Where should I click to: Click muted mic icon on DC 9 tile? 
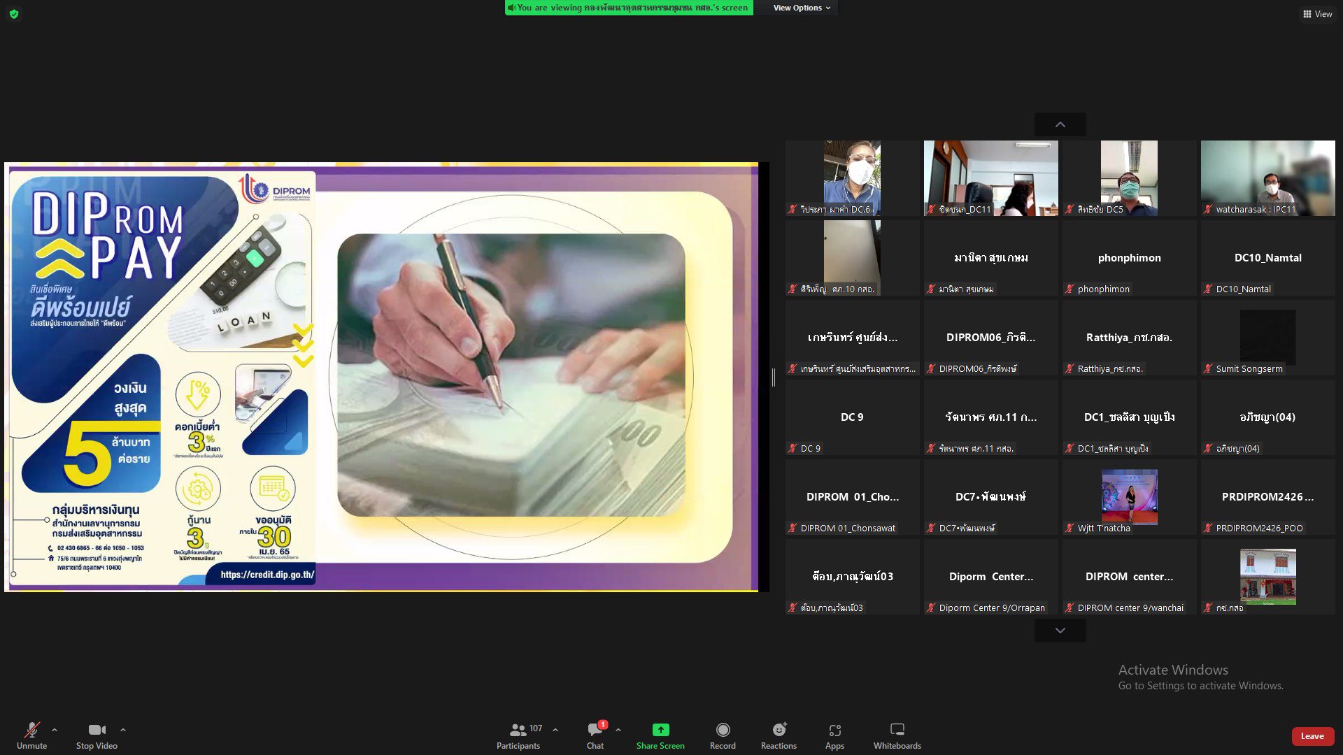[793, 448]
